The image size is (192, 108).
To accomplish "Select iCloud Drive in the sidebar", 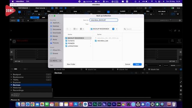I will point(56,50).
